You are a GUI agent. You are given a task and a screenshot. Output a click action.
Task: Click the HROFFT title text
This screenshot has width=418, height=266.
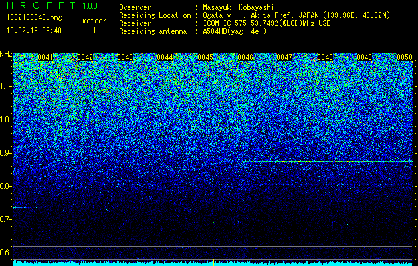point(41,5)
